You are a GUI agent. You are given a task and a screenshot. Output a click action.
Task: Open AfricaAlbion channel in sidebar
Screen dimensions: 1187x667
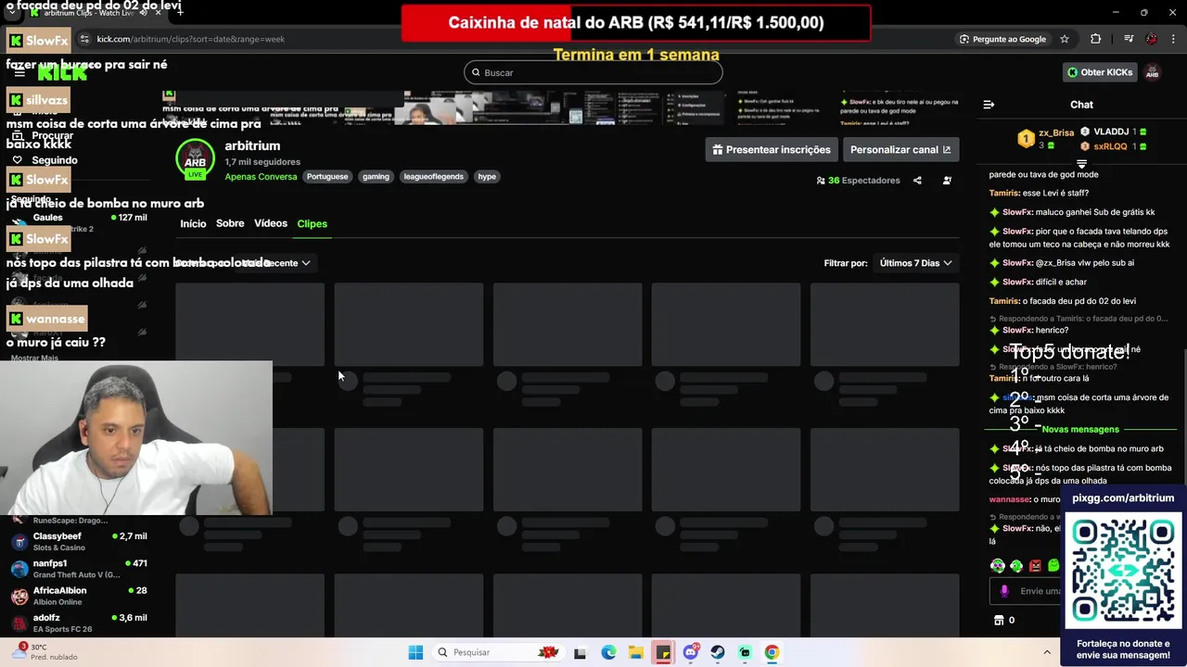80,596
